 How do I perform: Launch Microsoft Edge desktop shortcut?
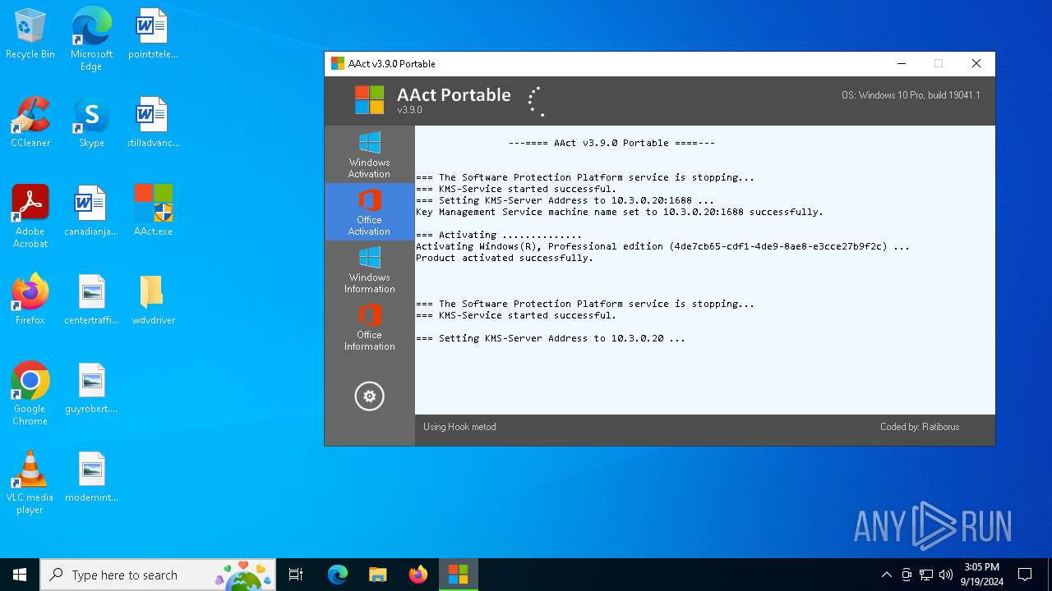(x=91, y=39)
